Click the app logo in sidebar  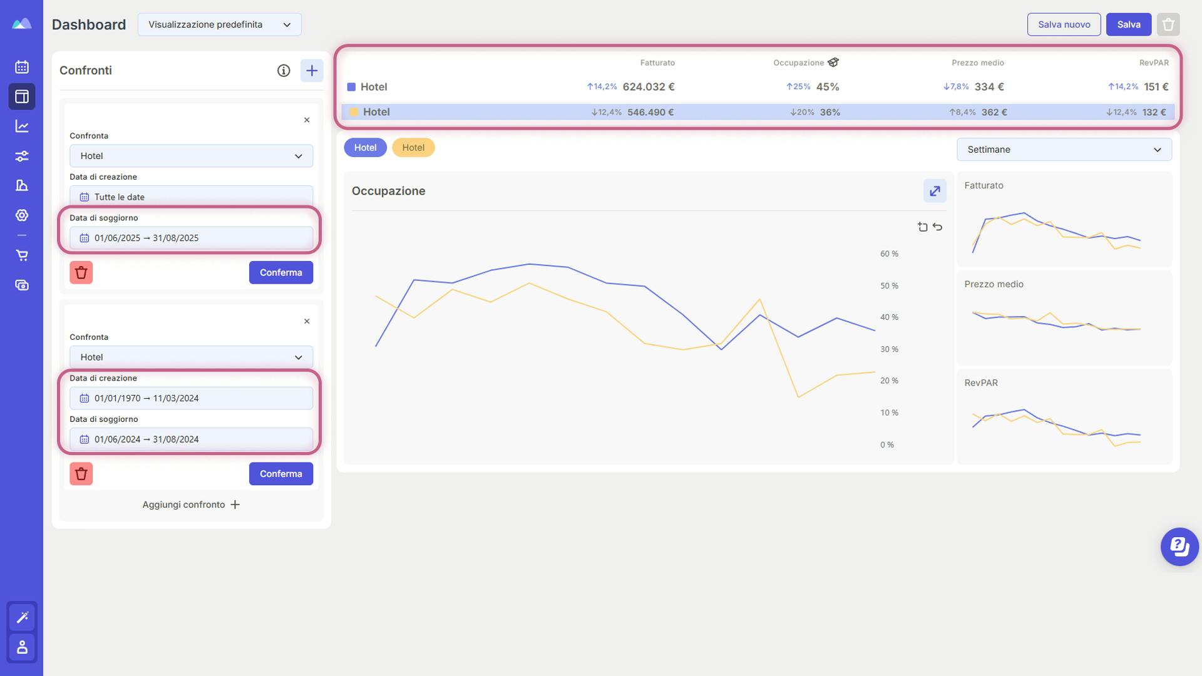click(x=22, y=24)
